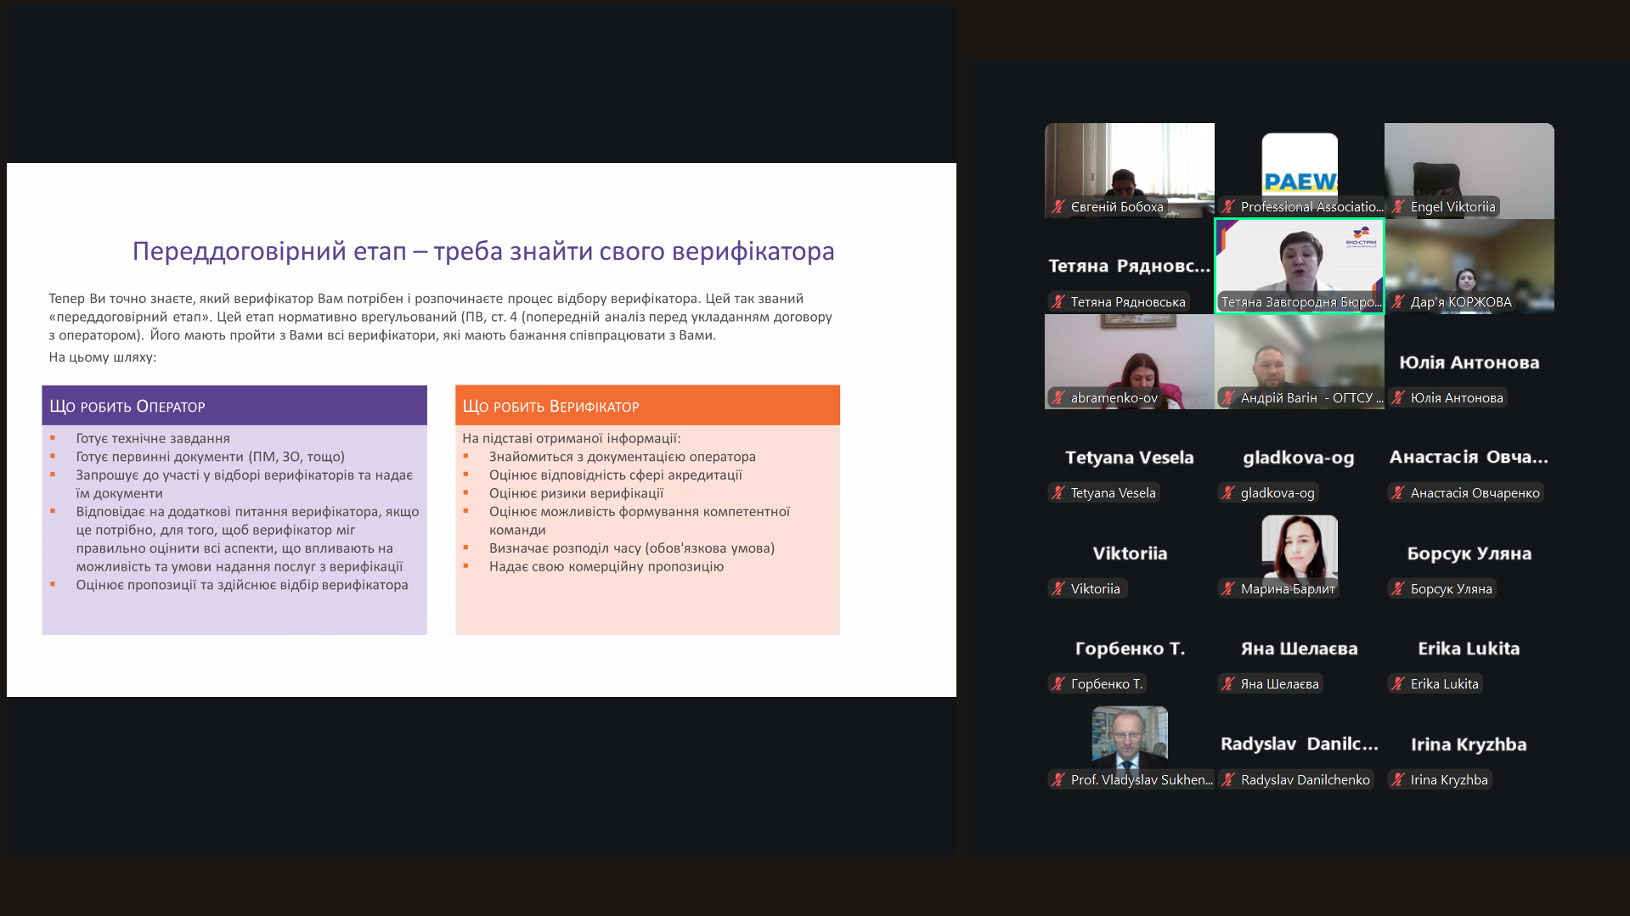Select the Prof. Vladyslav Sukhen... profile photo
This screenshot has width=1630, height=916.
pyautogui.click(x=1129, y=735)
